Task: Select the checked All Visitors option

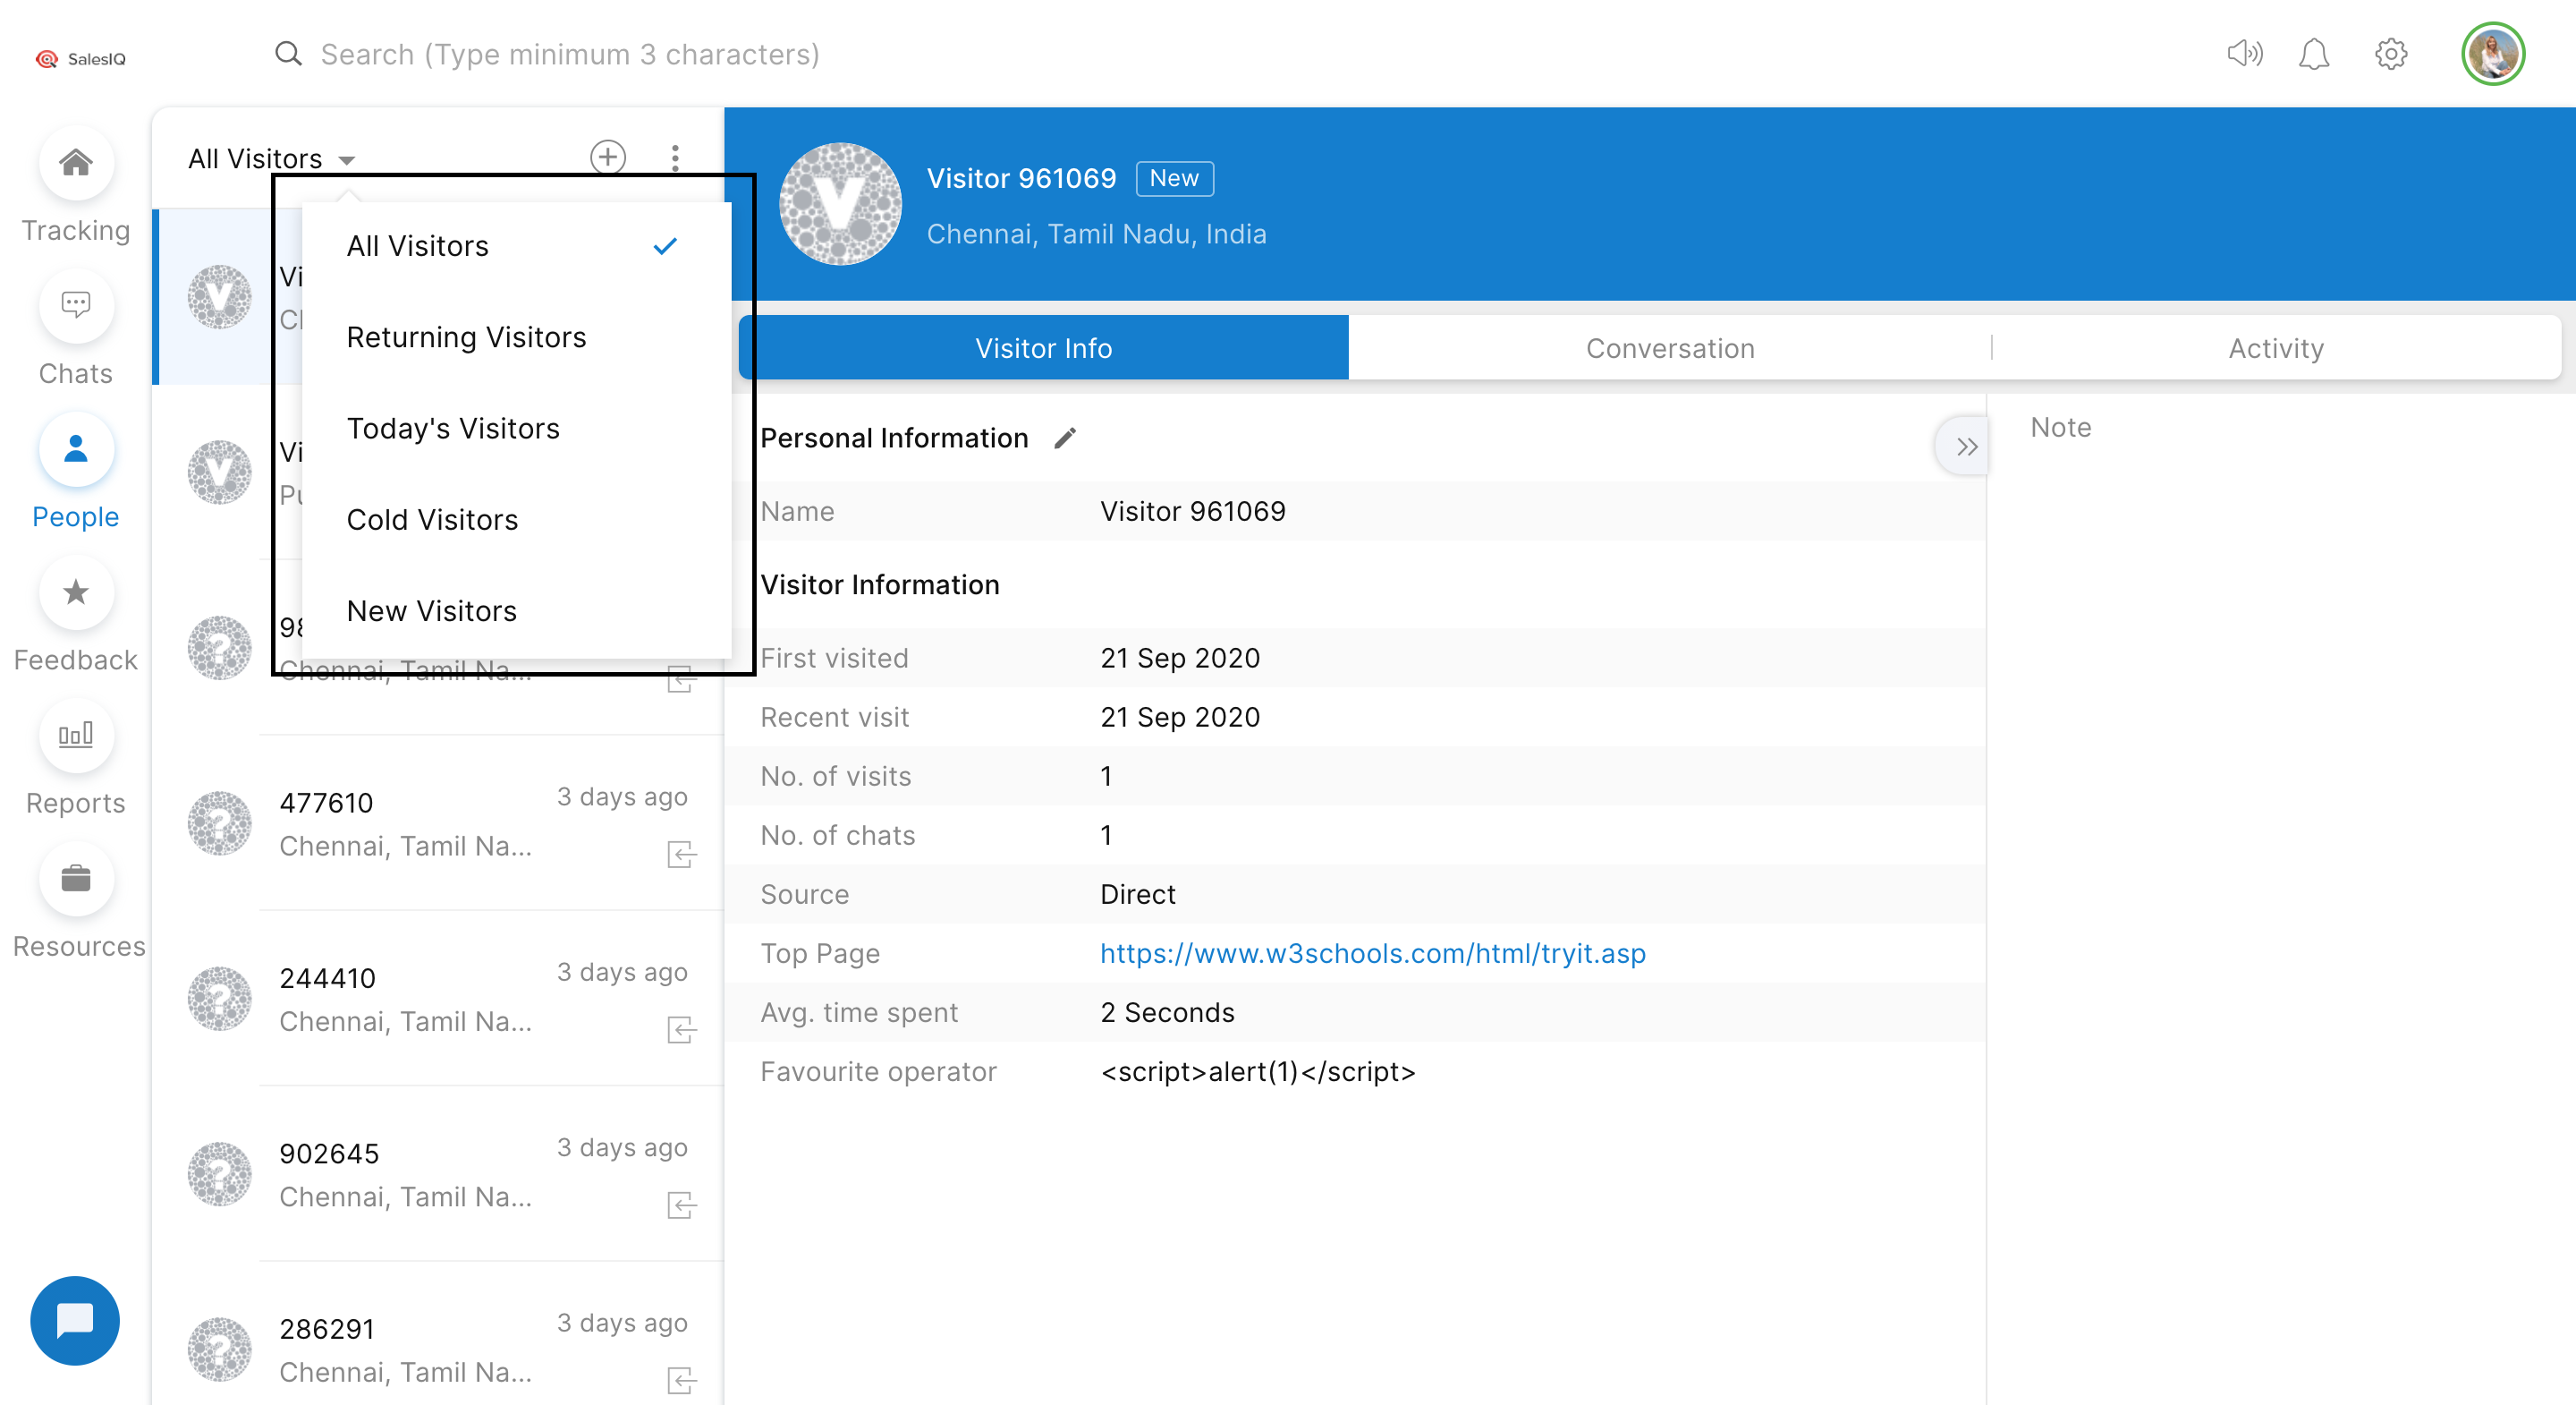Action: pos(418,246)
